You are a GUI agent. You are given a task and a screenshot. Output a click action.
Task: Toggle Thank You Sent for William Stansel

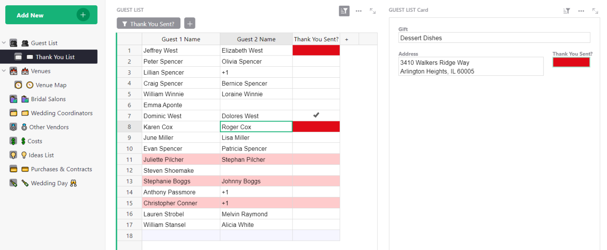316,225
